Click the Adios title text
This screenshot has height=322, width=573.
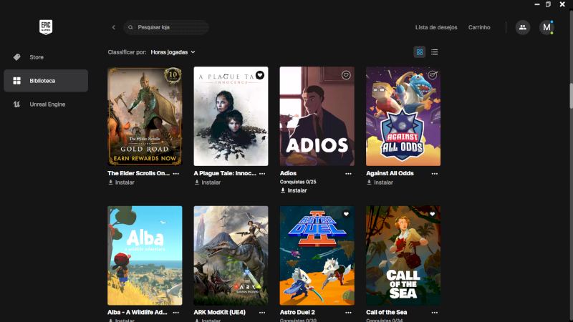288,173
